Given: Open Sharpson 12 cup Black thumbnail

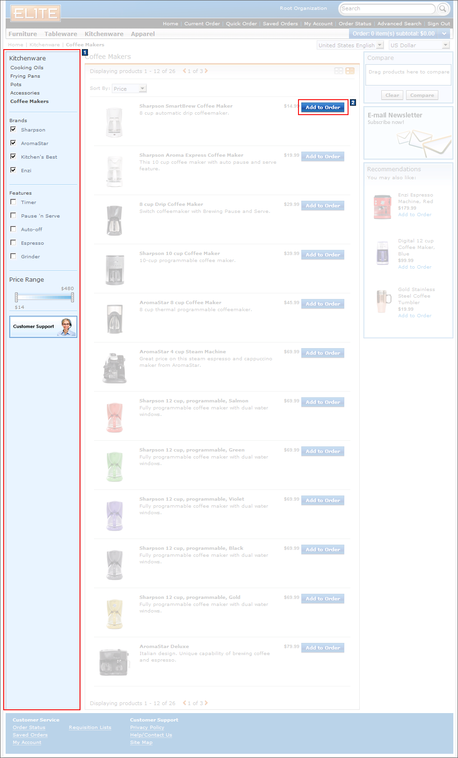Looking at the screenshot, I should tap(115, 565).
